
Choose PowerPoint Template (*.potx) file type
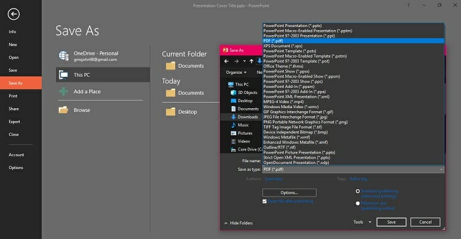(353, 51)
